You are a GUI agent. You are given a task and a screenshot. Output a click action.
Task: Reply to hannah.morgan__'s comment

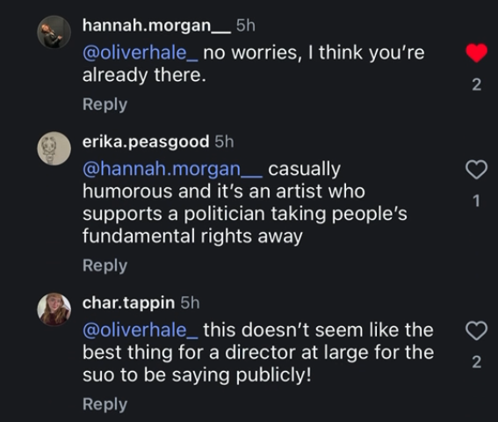pos(105,105)
